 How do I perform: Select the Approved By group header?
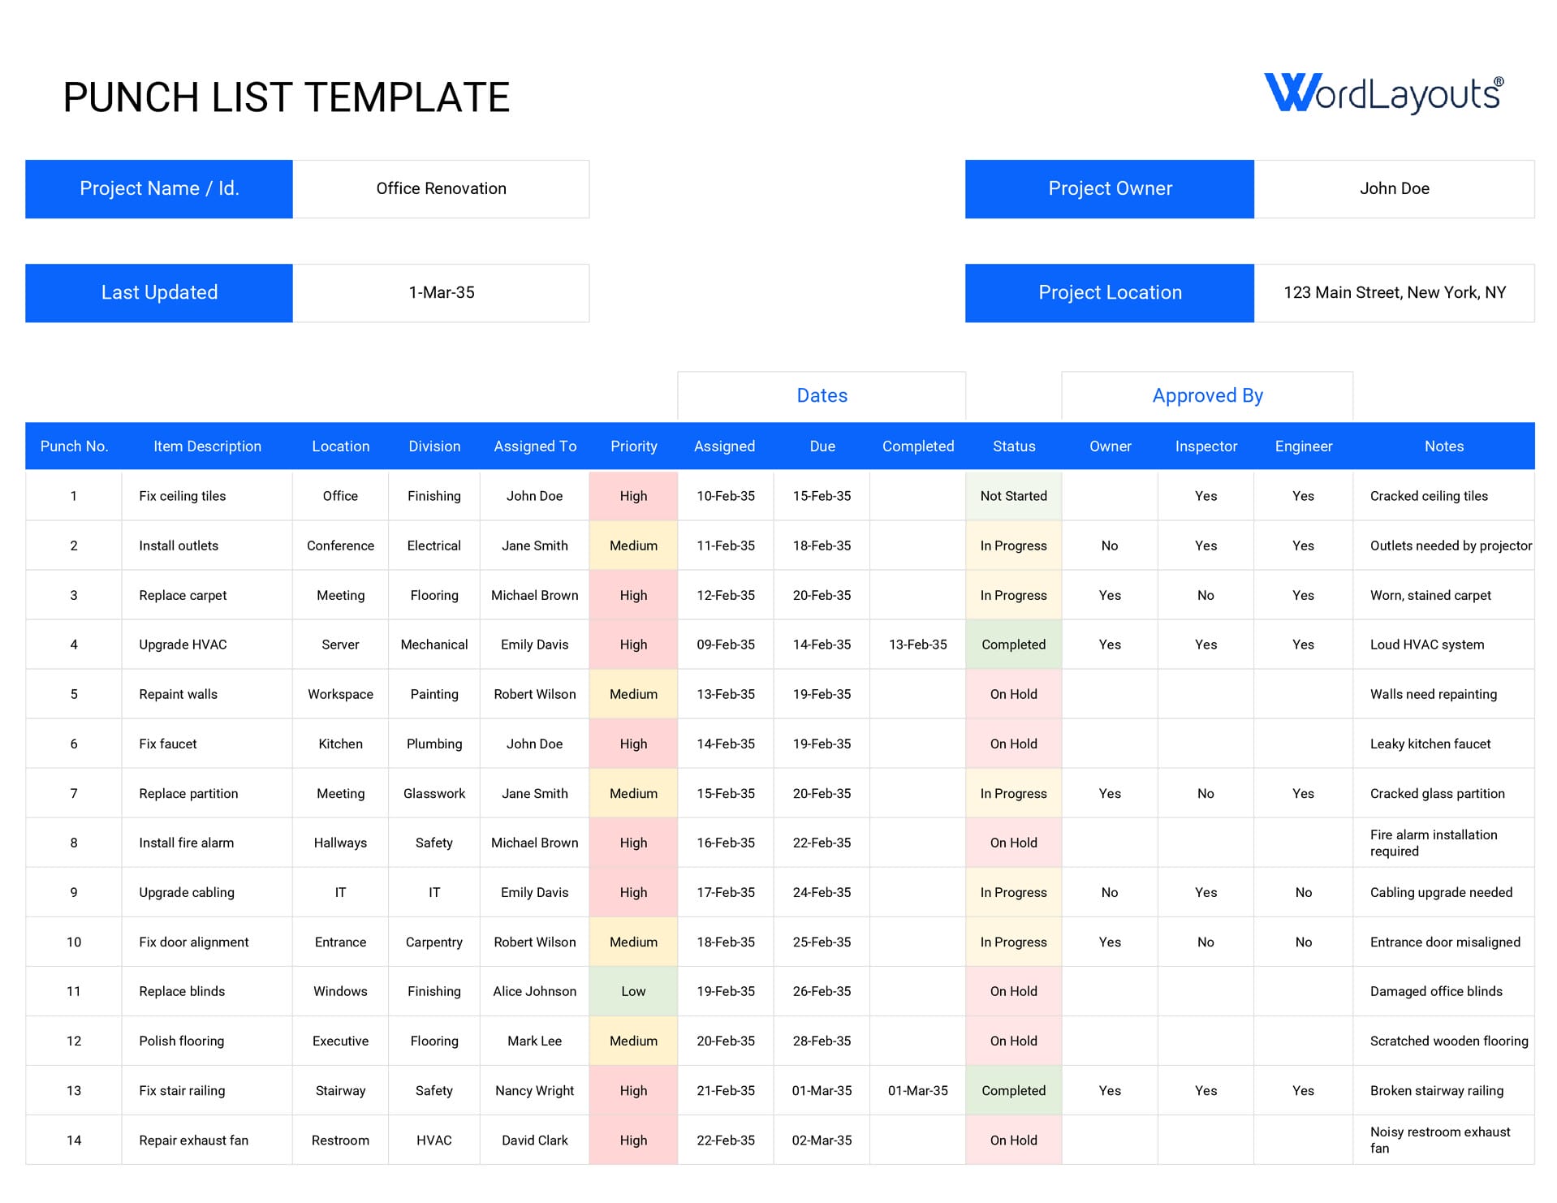1206,395
